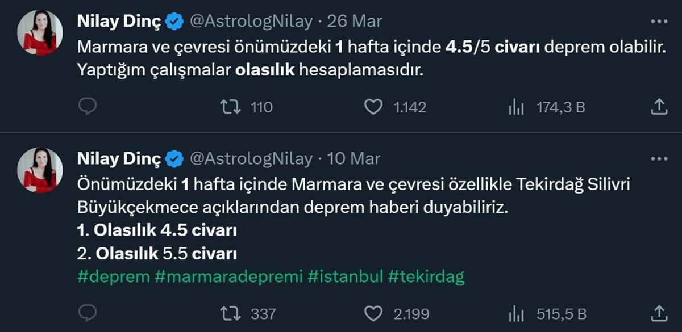Screen dimensions: 682x332
Task: Share the 10 Mar tweet
Action: (659, 313)
